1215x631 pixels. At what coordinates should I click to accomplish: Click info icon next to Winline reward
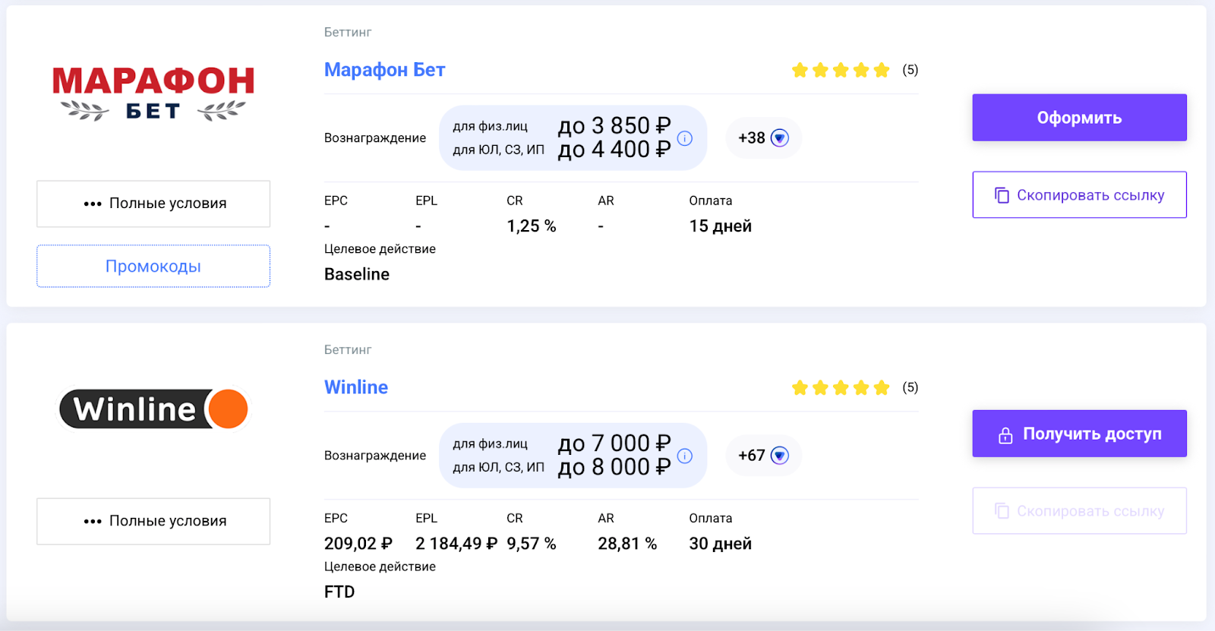[x=685, y=456]
